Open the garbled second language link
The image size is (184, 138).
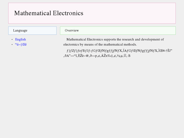tap(21, 45)
